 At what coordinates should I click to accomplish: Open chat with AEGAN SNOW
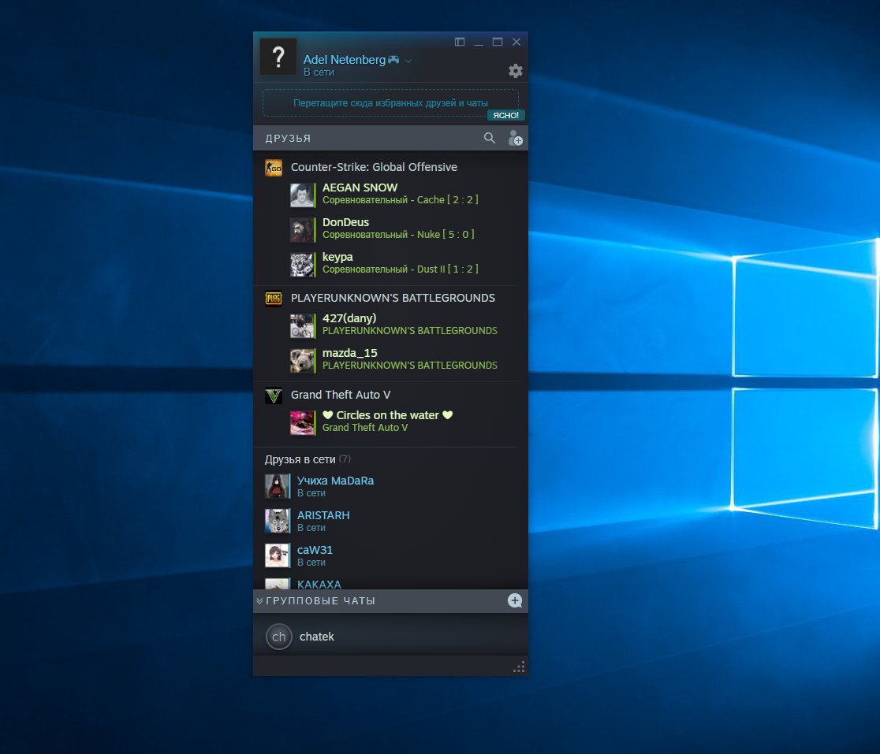390,194
